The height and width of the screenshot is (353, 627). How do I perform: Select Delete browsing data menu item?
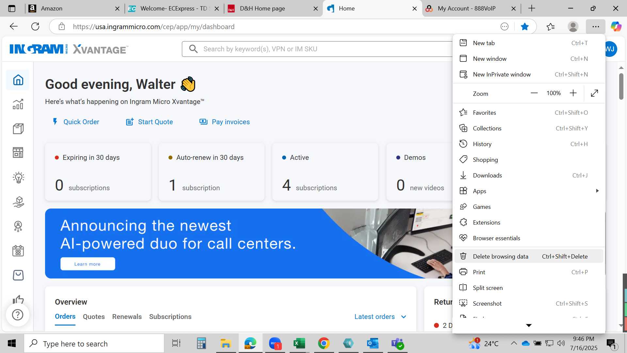point(529,257)
